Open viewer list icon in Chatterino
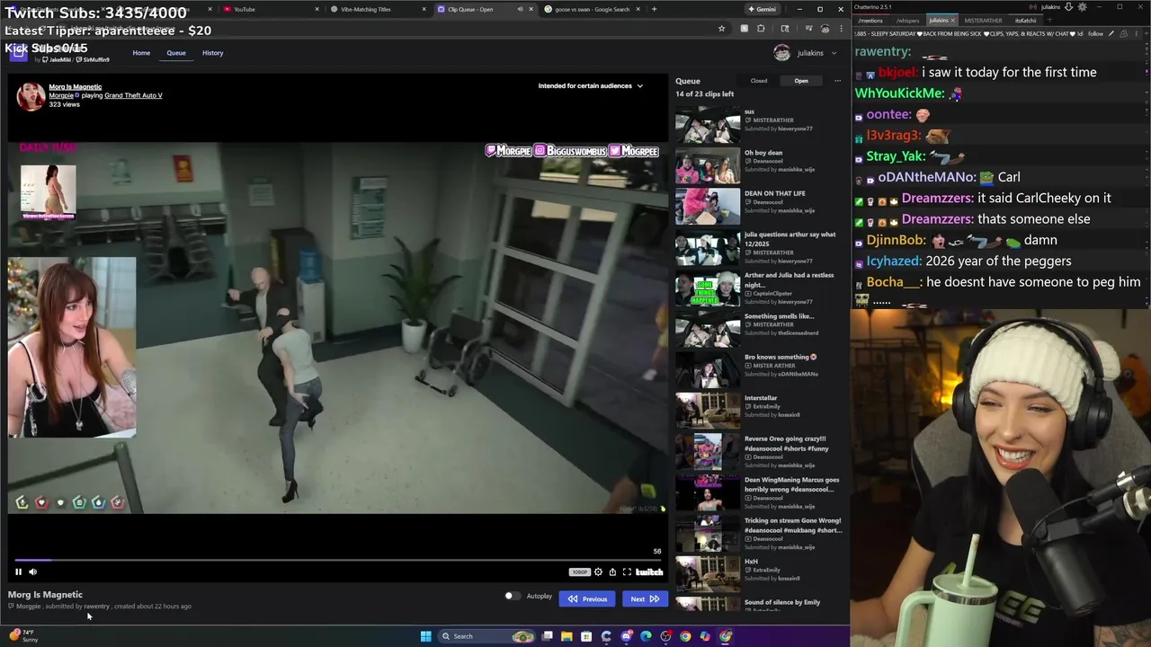The width and height of the screenshot is (1151, 647). pos(1122,34)
